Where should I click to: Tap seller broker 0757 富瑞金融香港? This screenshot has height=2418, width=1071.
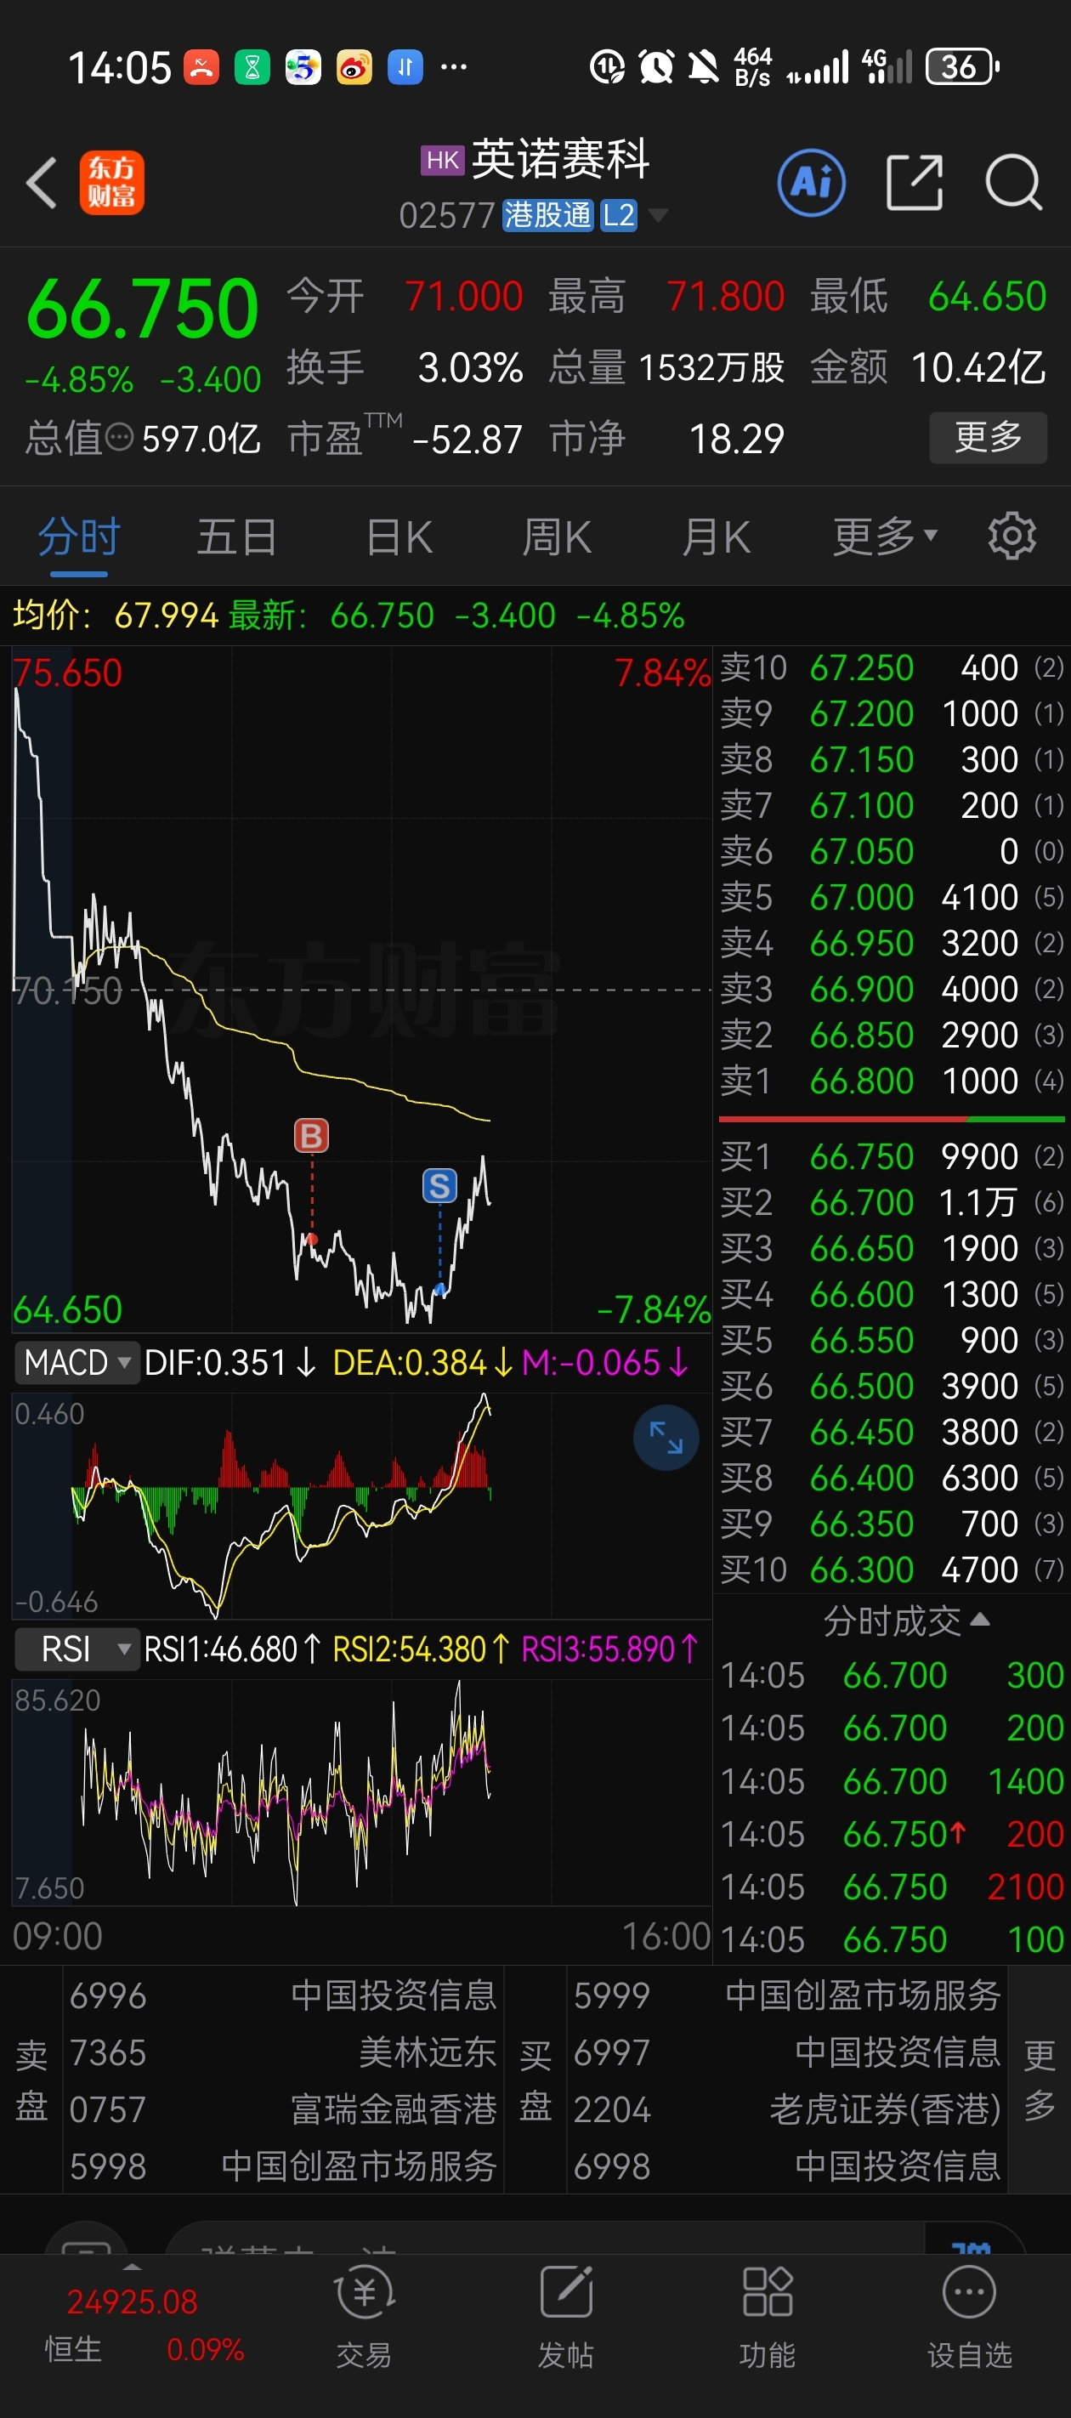282,2109
